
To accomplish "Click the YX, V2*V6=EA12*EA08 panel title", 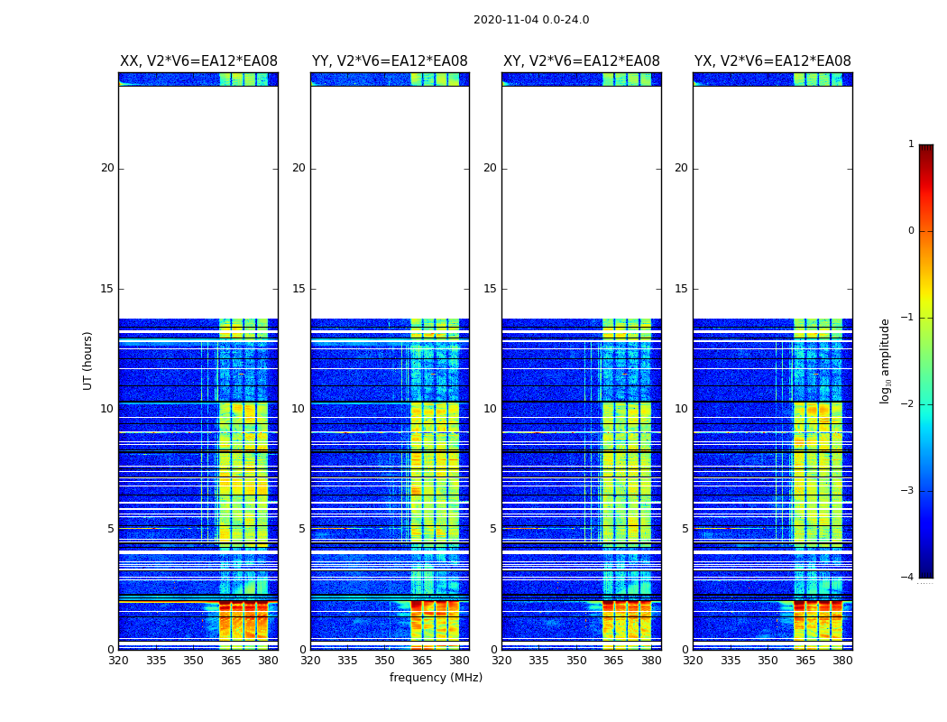I will [772, 61].
